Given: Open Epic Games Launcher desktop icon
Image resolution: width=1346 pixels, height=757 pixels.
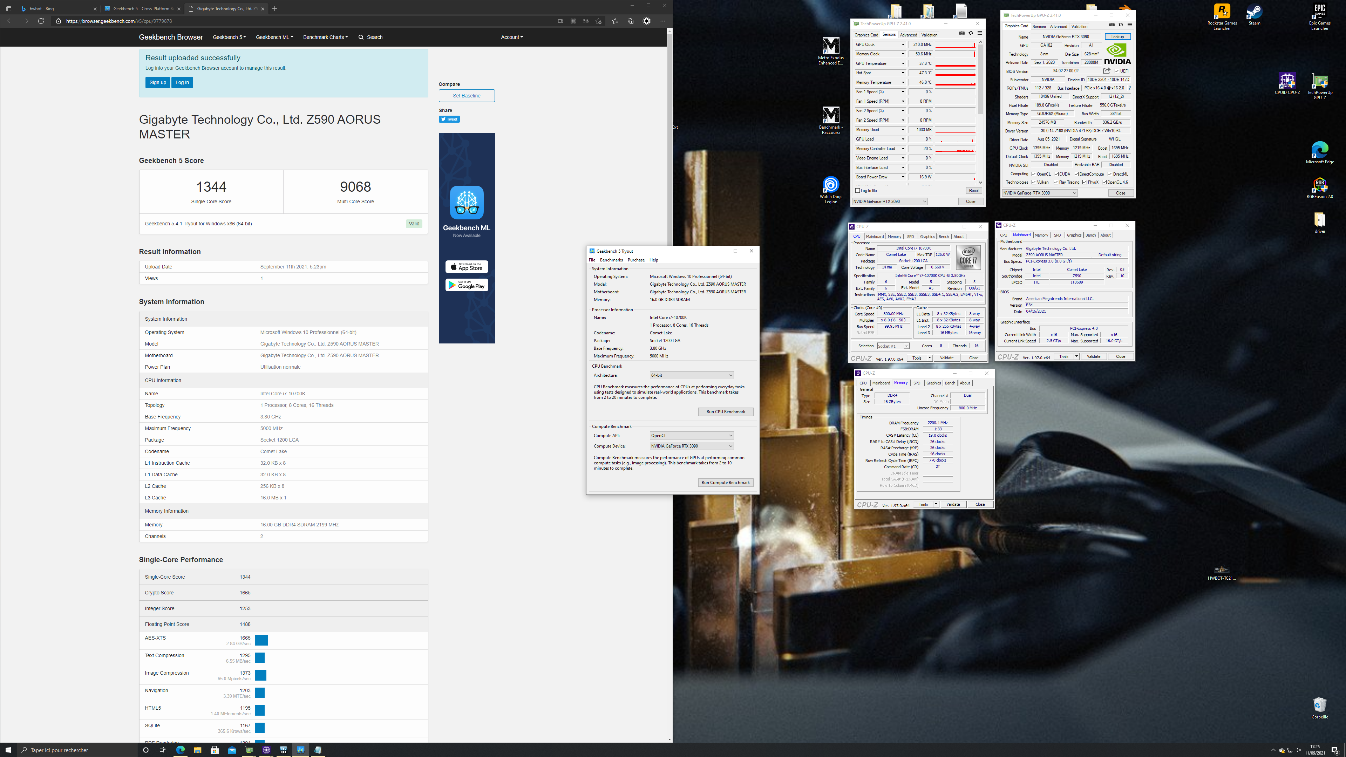Looking at the screenshot, I should (1319, 17).
